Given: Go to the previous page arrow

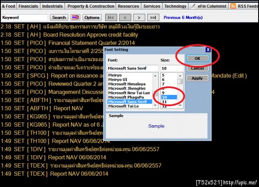Looking at the screenshot, I should point(125,17).
